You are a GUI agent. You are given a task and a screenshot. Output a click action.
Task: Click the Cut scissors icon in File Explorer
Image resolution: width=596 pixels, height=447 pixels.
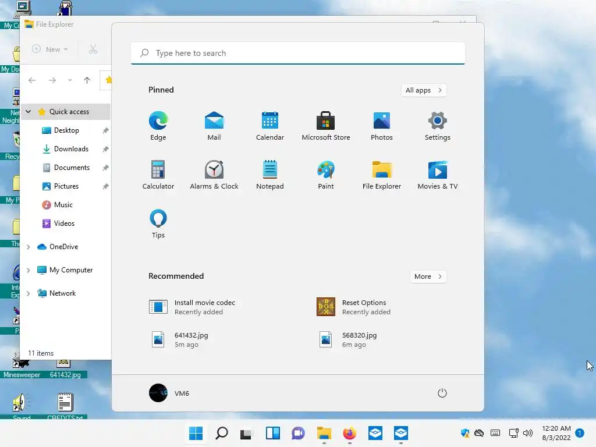[x=93, y=49]
